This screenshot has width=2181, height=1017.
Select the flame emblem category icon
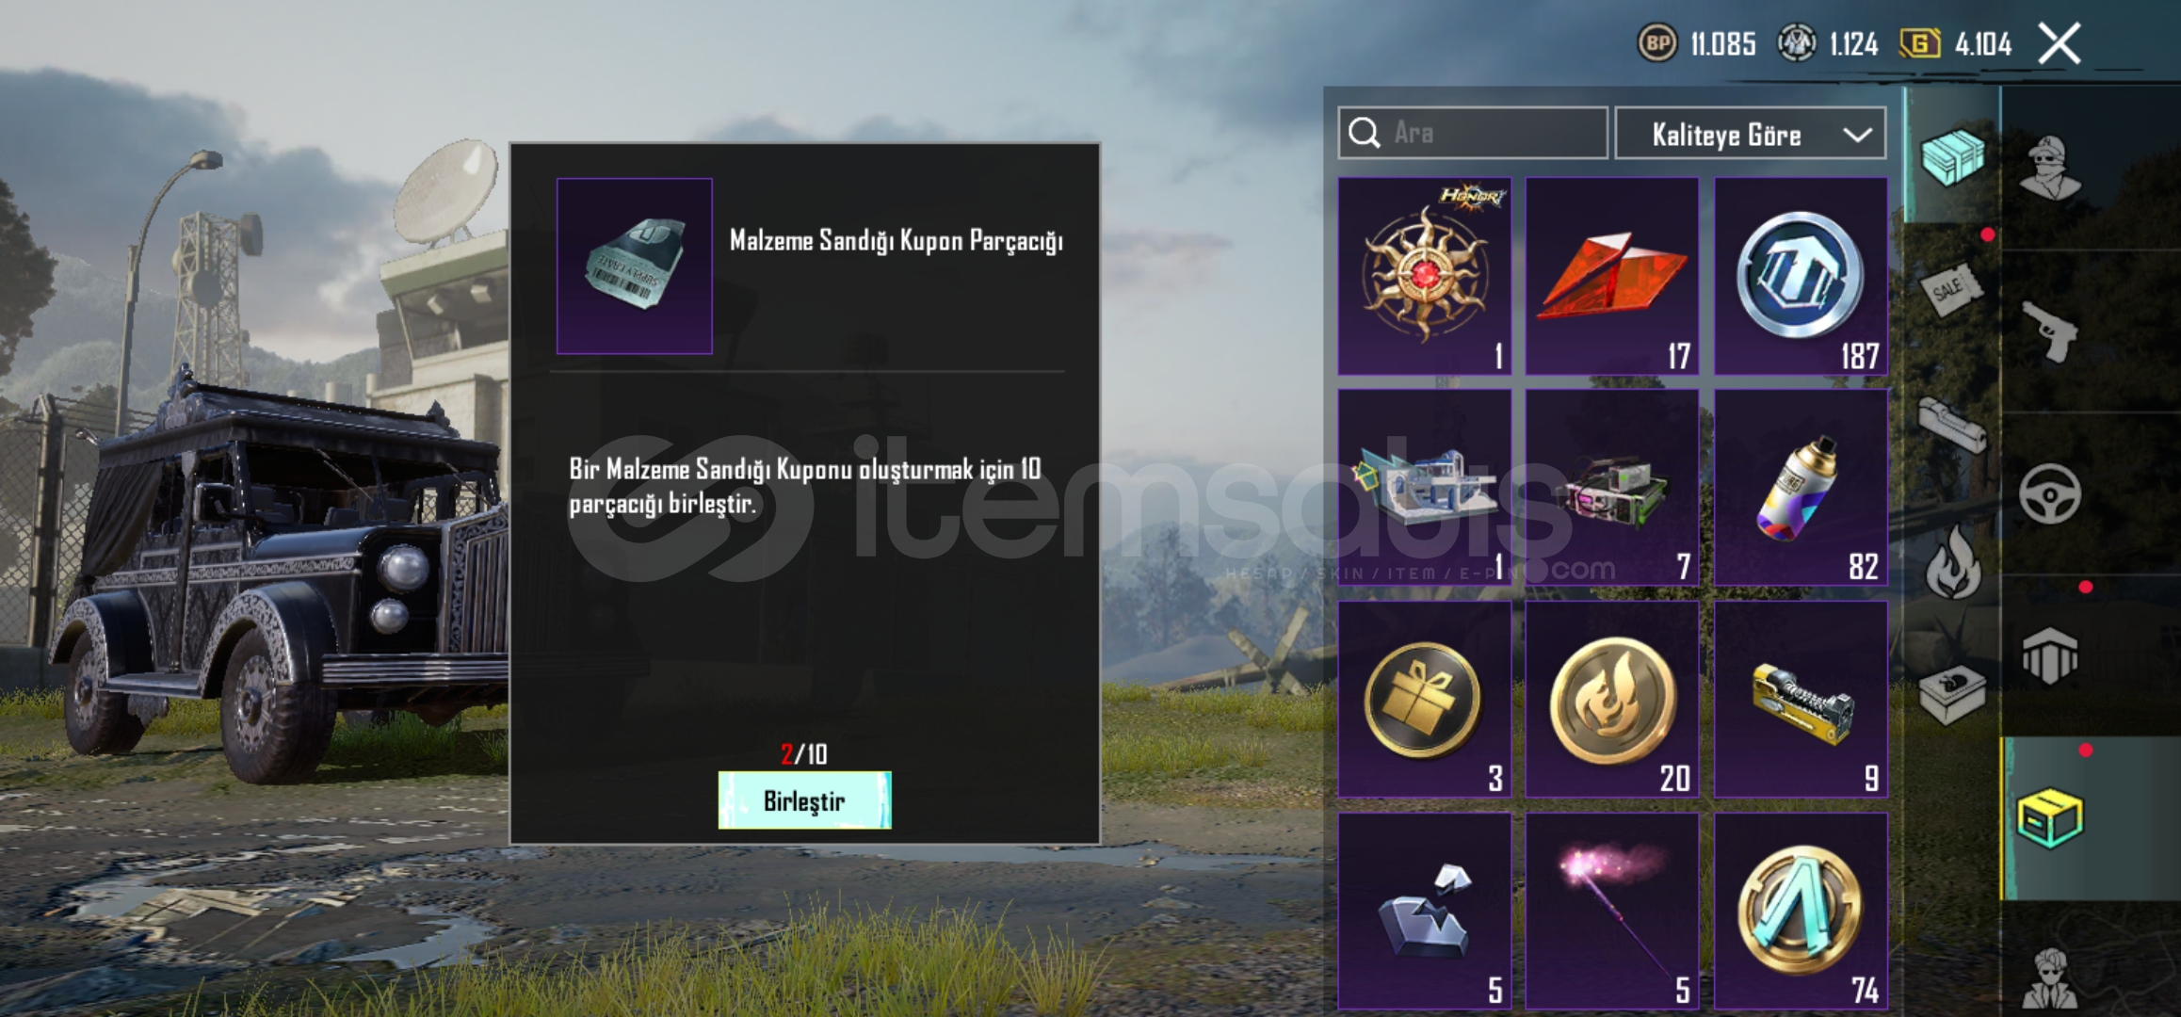point(1951,563)
